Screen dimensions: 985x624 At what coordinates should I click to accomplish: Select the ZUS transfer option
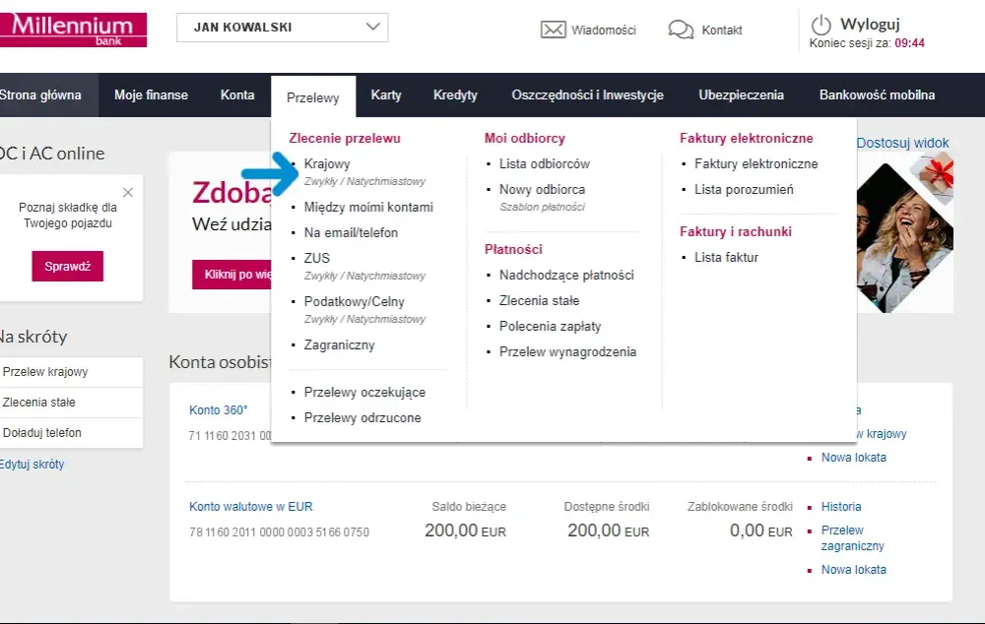tap(316, 259)
